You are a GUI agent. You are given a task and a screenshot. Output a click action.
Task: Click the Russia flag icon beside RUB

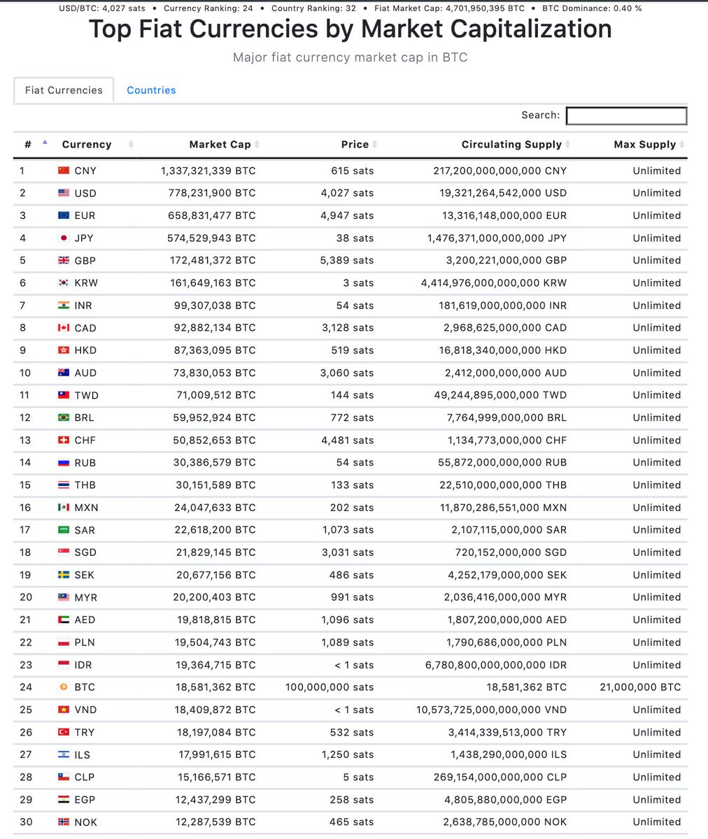pos(64,463)
